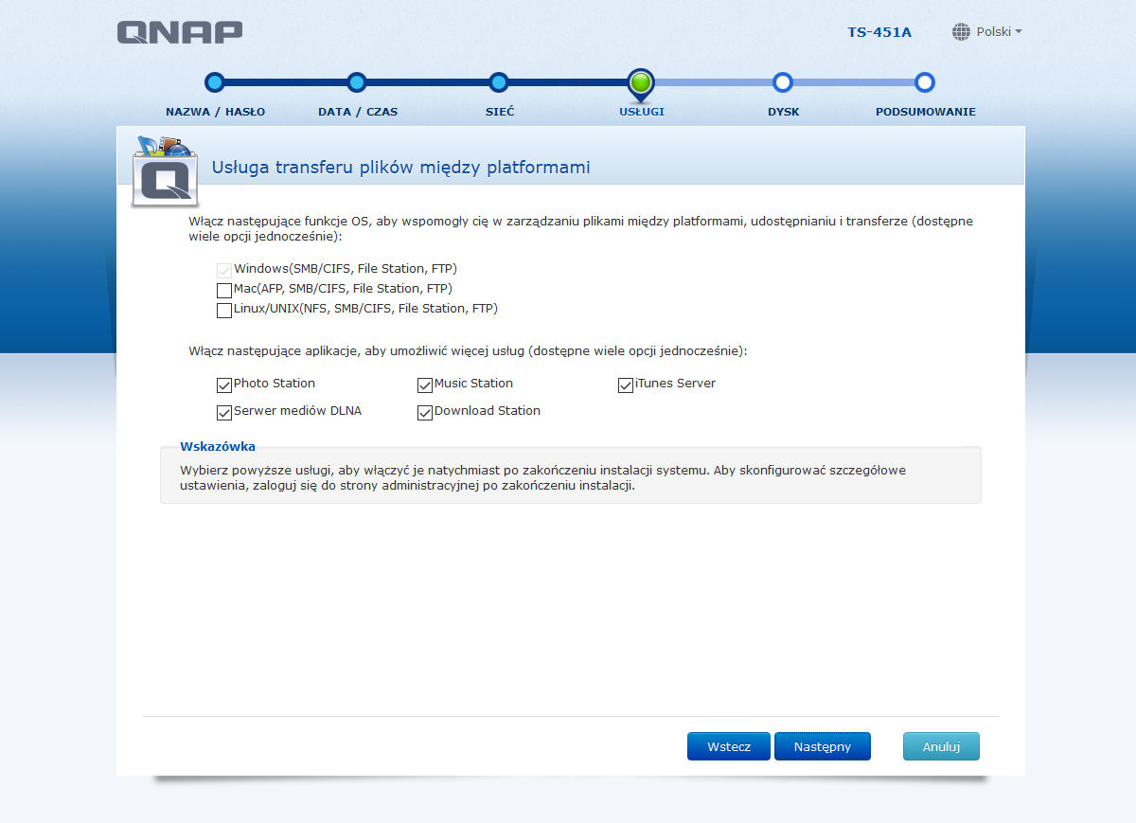Click the DYSK step label
The image size is (1136, 823).
coord(784,112)
